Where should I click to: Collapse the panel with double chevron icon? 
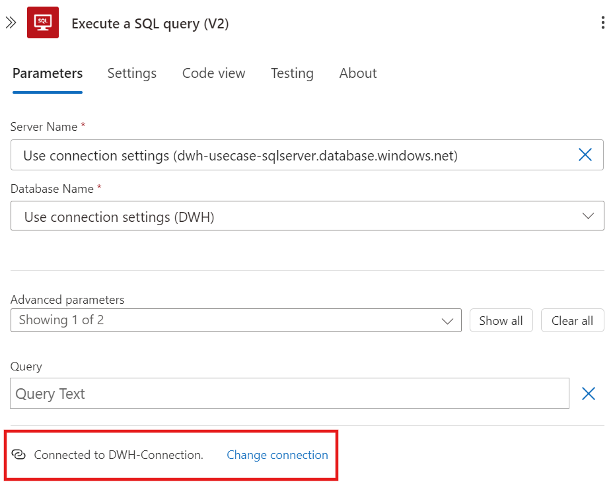point(11,22)
